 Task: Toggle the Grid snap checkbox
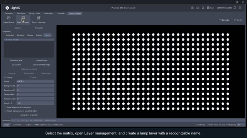pos(196,125)
